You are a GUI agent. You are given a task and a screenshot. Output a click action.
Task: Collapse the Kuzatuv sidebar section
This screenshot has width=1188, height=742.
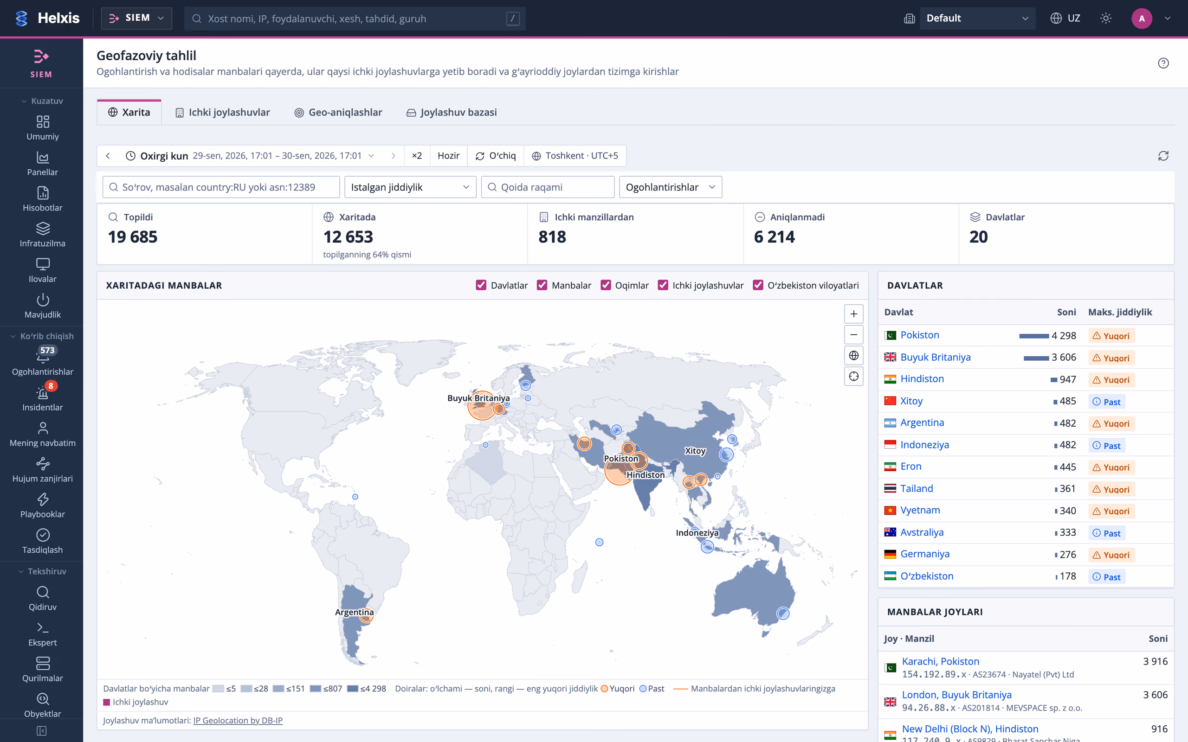42,101
